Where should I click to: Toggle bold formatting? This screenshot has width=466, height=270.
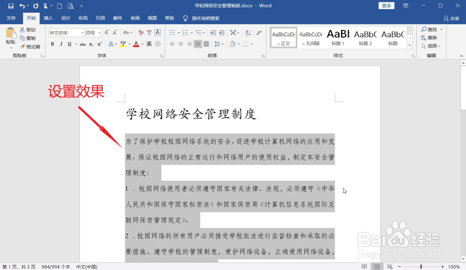tap(52, 44)
